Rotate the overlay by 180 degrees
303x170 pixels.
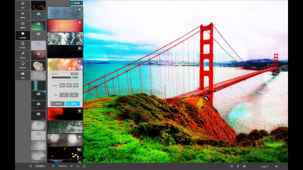(x=76, y=85)
